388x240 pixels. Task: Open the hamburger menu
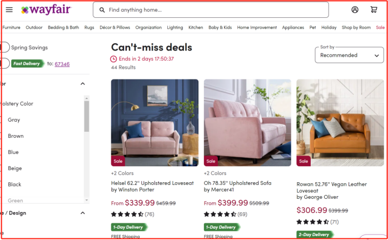9,9
